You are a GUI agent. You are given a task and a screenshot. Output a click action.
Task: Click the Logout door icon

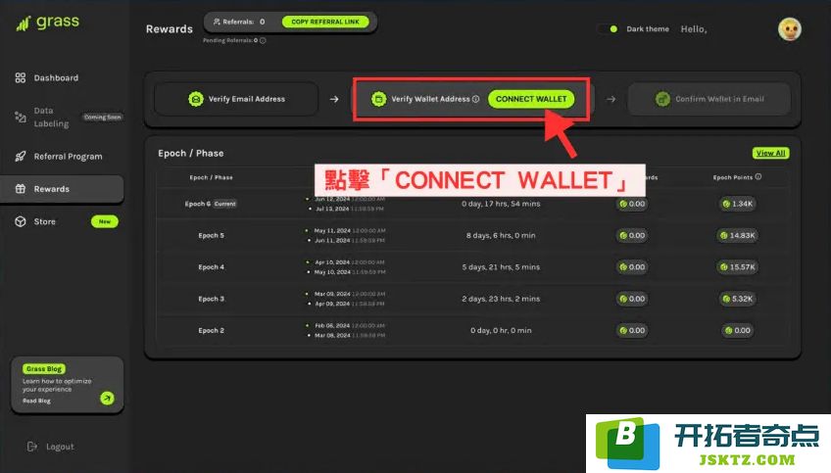31,447
